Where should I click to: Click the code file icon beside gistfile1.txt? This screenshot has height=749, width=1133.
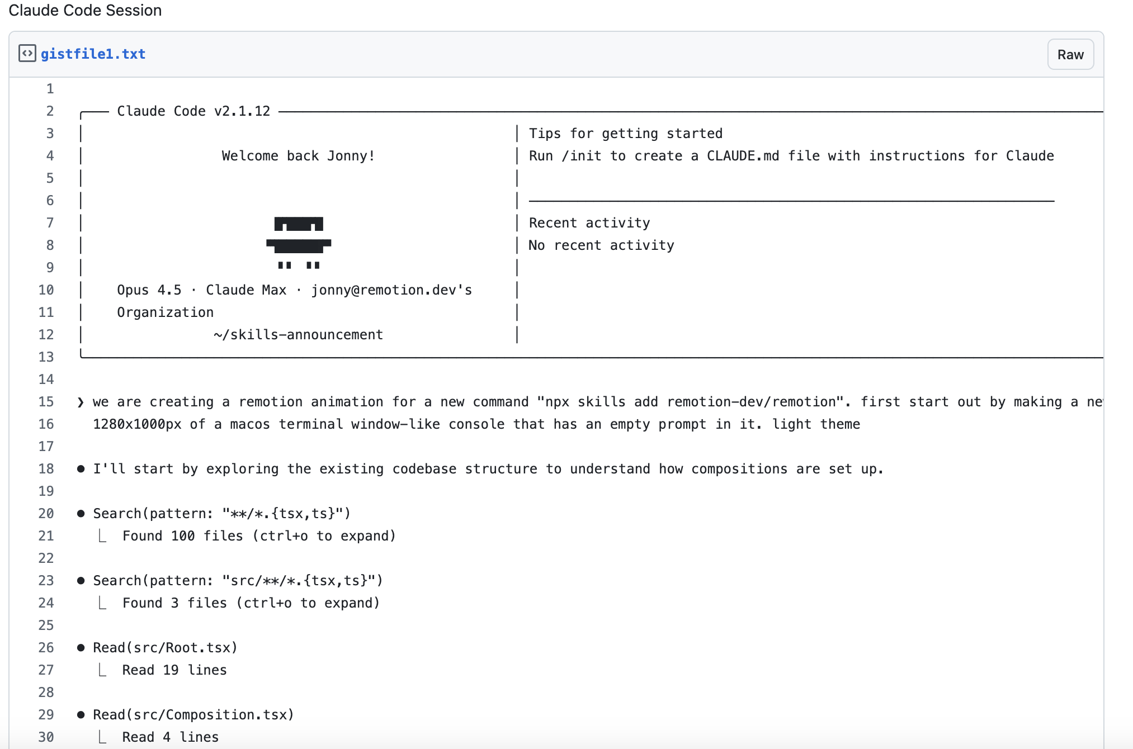click(x=27, y=54)
